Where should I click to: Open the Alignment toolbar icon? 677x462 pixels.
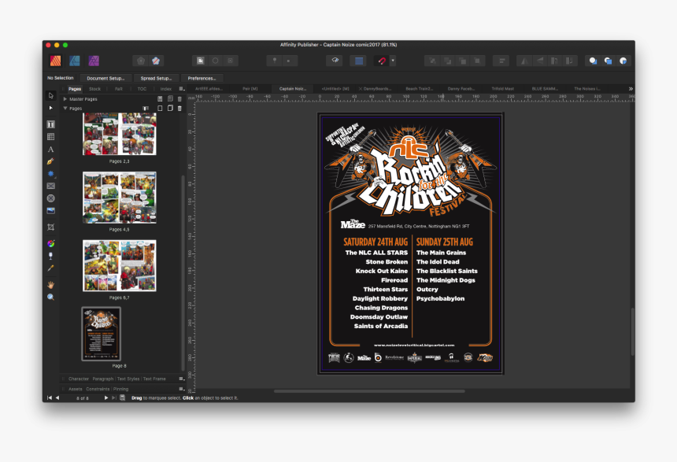pos(501,61)
